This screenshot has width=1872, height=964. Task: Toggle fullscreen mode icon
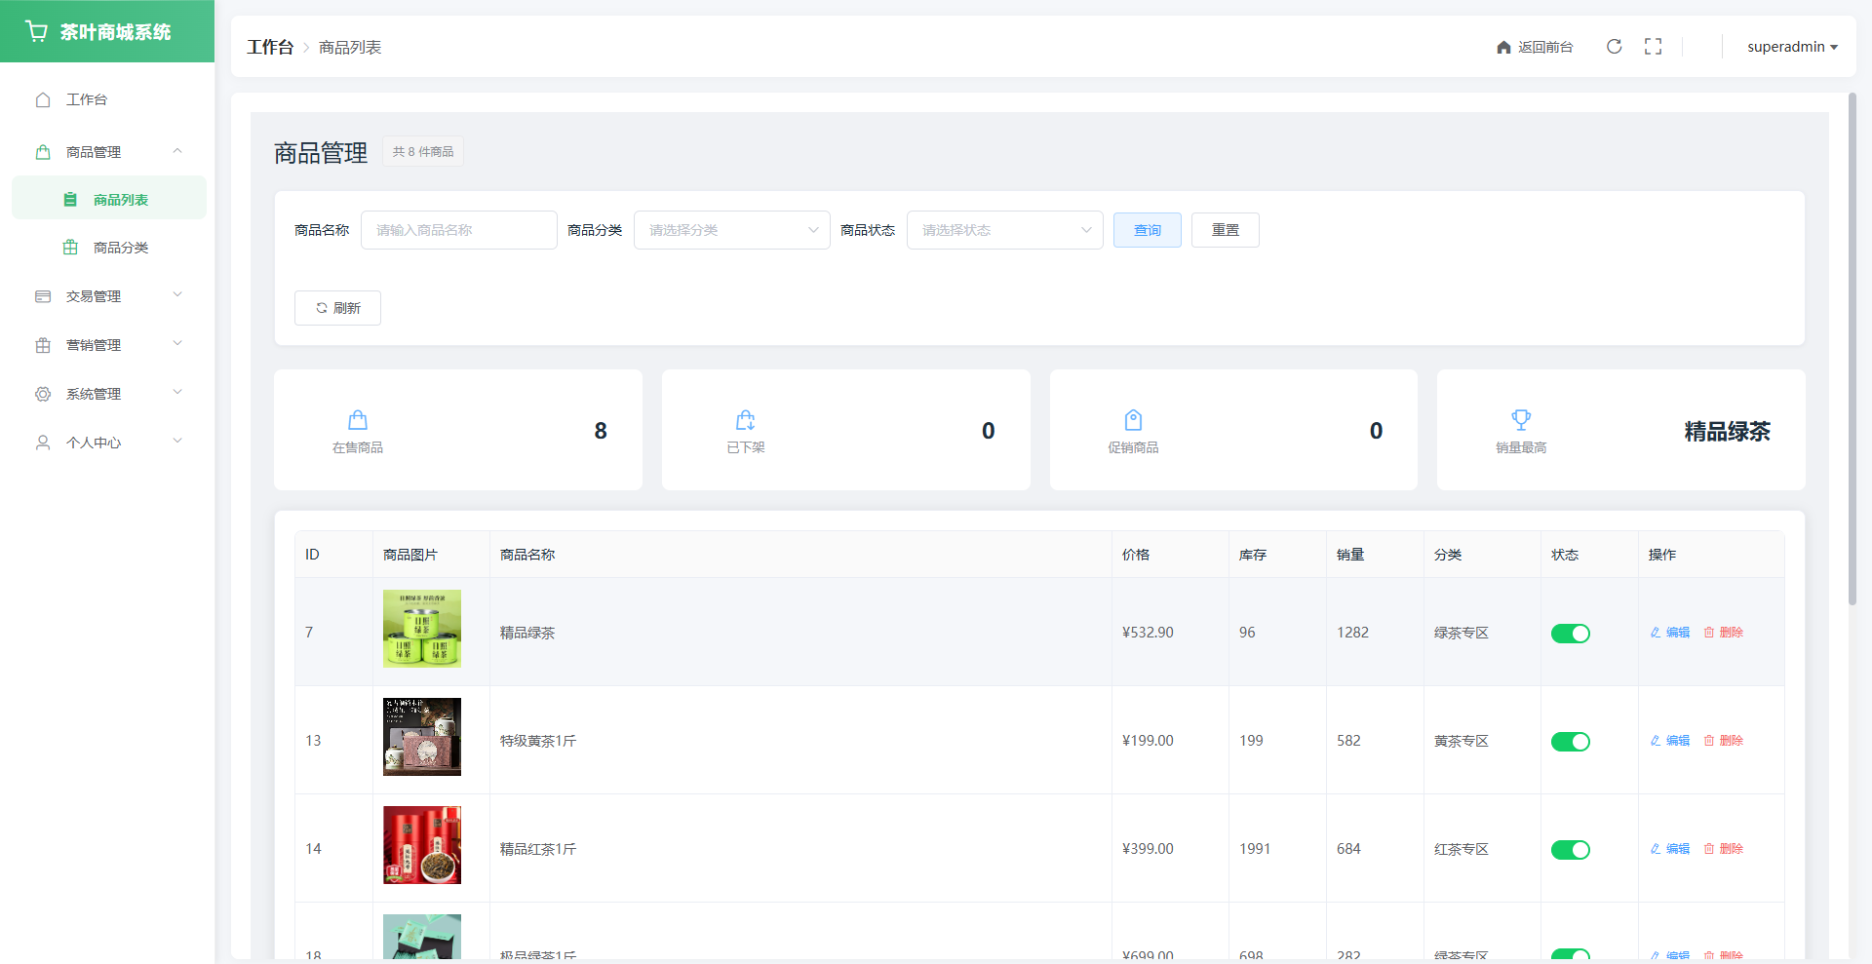coord(1653,47)
